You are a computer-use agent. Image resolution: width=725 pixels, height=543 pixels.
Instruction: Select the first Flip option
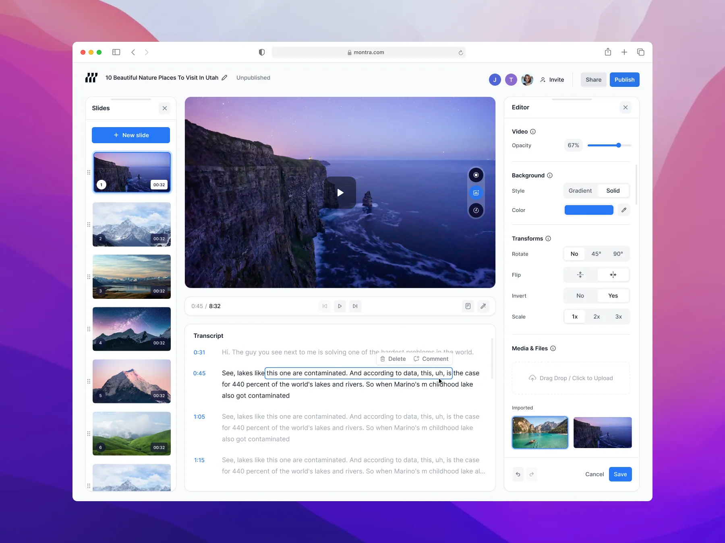click(580, 275)
